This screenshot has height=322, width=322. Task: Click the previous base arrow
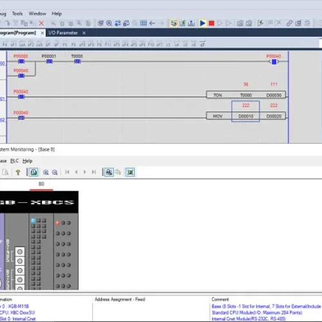[76, 172]
